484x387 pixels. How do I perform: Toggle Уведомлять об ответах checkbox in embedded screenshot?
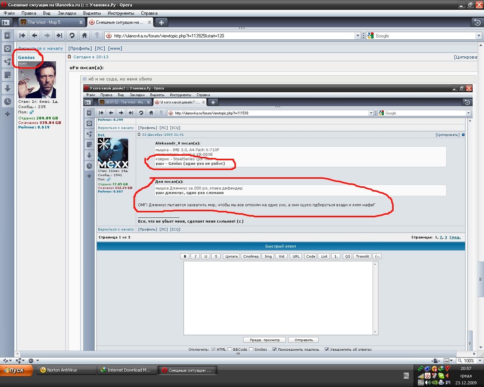click(327, 349)
